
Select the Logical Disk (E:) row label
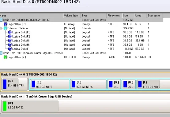[x=21, y=32]
